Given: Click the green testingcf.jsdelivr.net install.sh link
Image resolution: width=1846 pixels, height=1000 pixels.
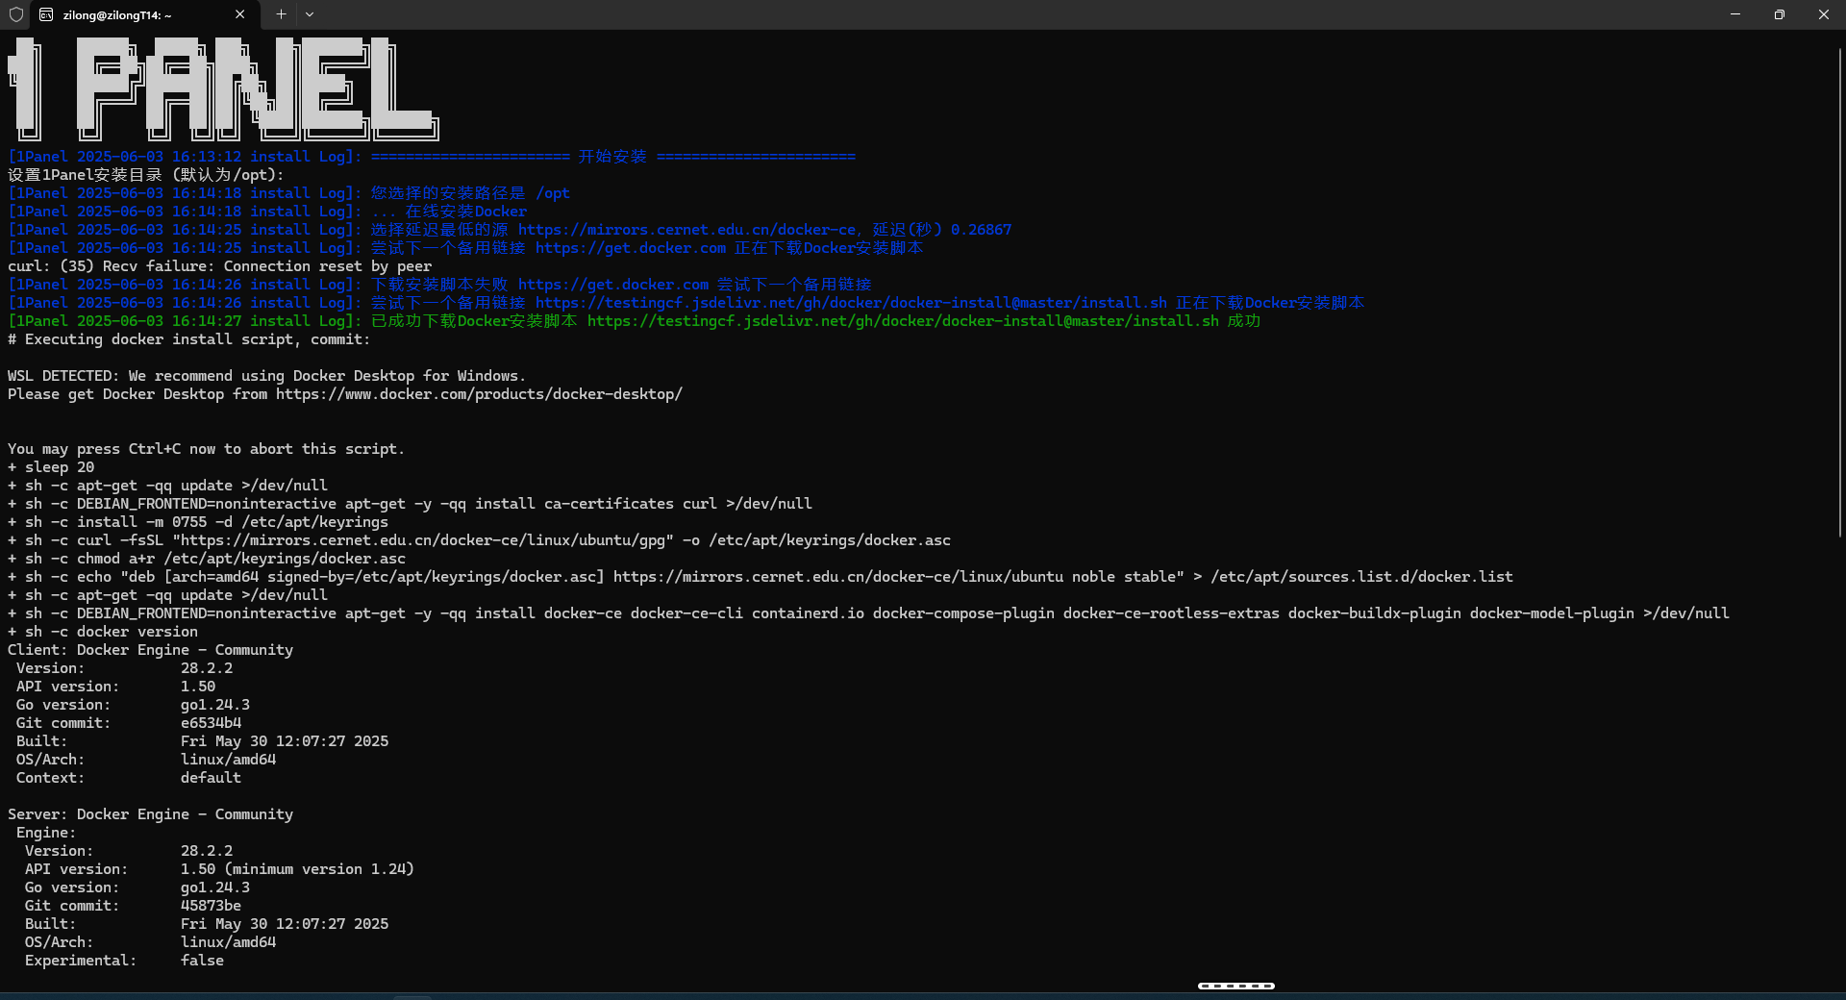Looking at the screenshot, I should tap(903, 321).
